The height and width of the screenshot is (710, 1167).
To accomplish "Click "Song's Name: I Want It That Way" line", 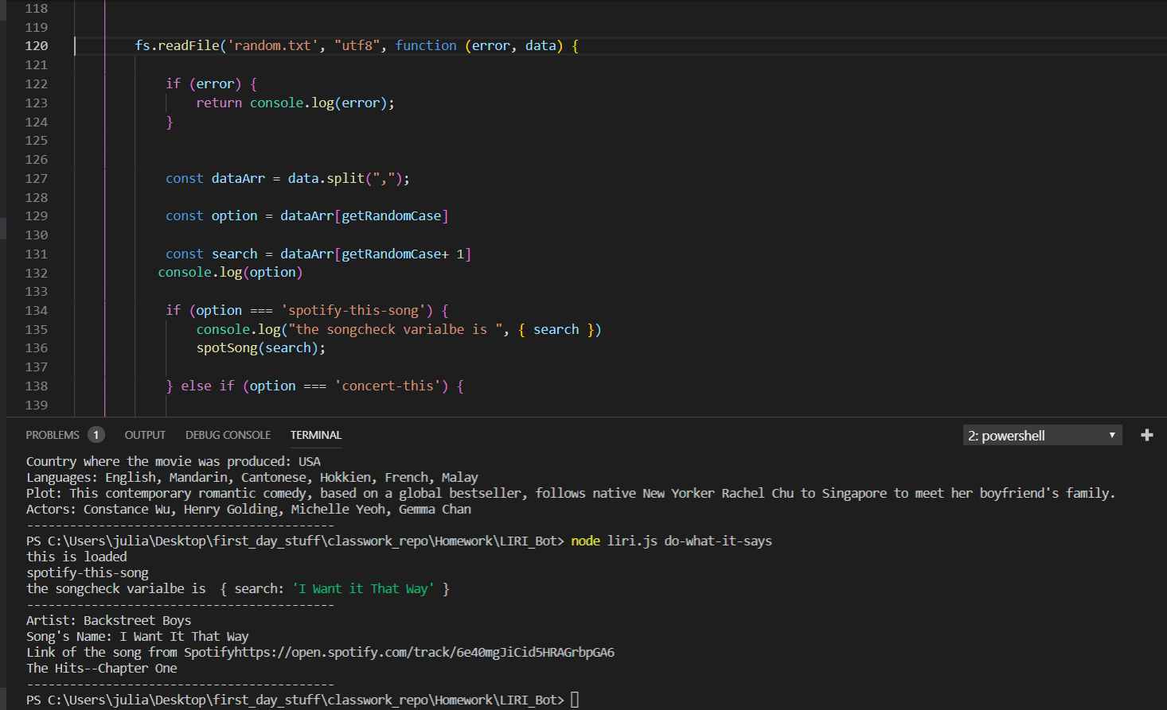I will click(138, 636).
